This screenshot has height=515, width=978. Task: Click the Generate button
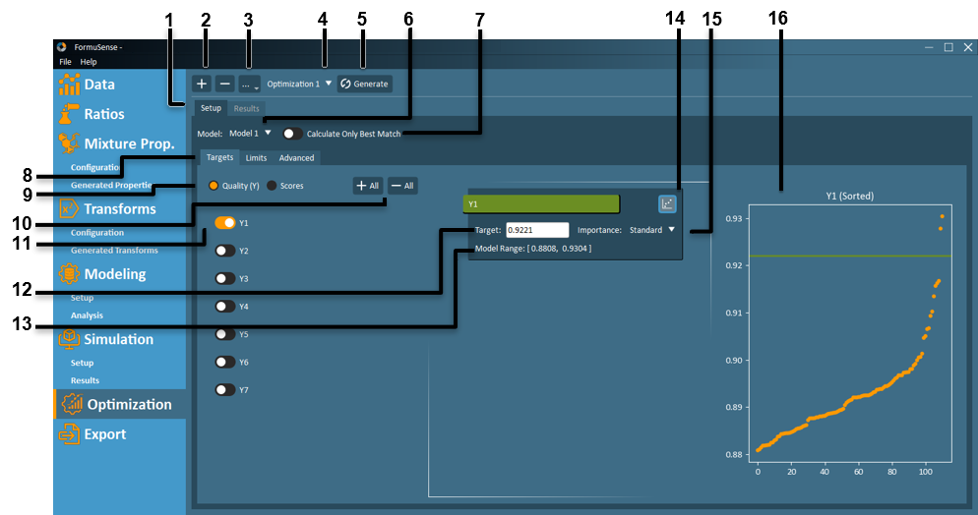pyautogui.click(x=365, y=84)
